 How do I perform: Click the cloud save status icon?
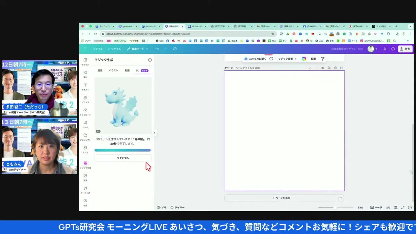click(175, 49)
